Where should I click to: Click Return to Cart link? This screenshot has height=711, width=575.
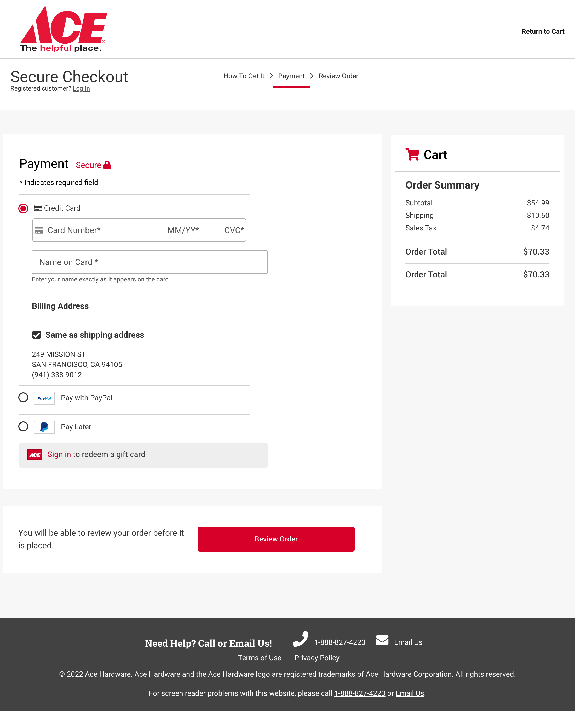coord(543,31)
